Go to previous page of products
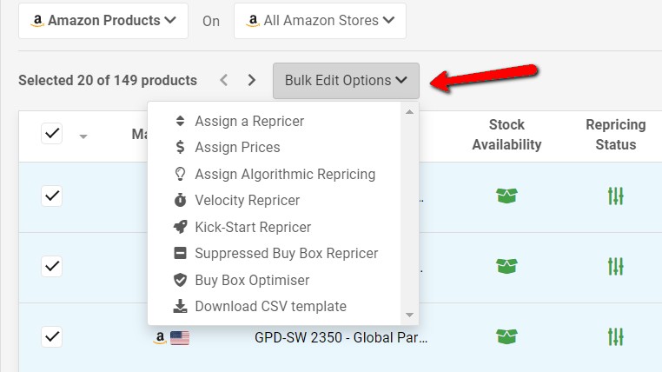The width and height of the screenshot is (662, 372). [x=224, y=80]
